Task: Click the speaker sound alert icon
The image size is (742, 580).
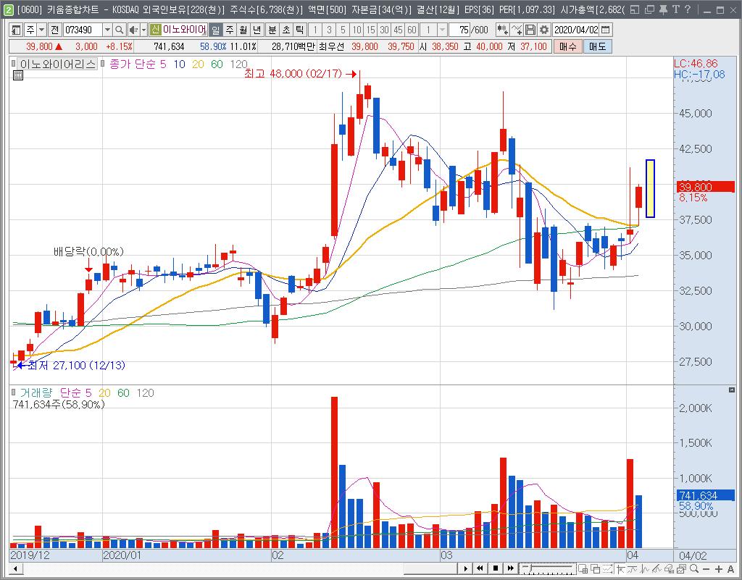Action: pos(133,30)
